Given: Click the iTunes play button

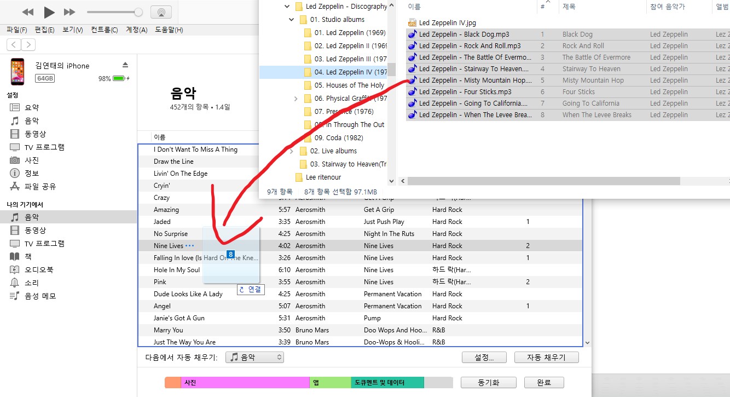Looking at the screenshot, I should pos(49,12).
